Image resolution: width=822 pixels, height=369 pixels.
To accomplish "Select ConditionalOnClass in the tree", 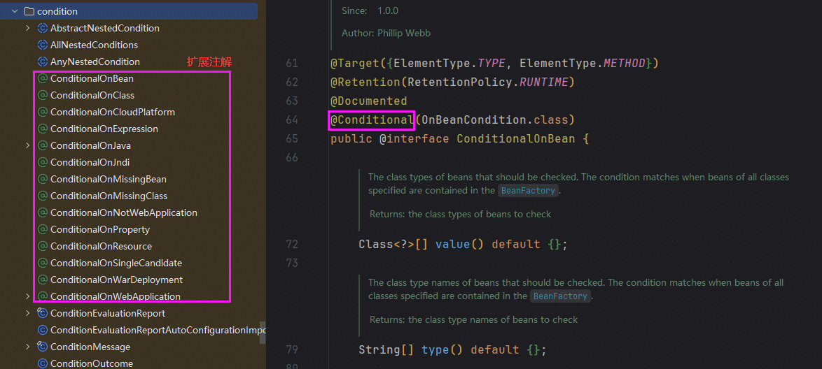I will (x=92, y=95).
